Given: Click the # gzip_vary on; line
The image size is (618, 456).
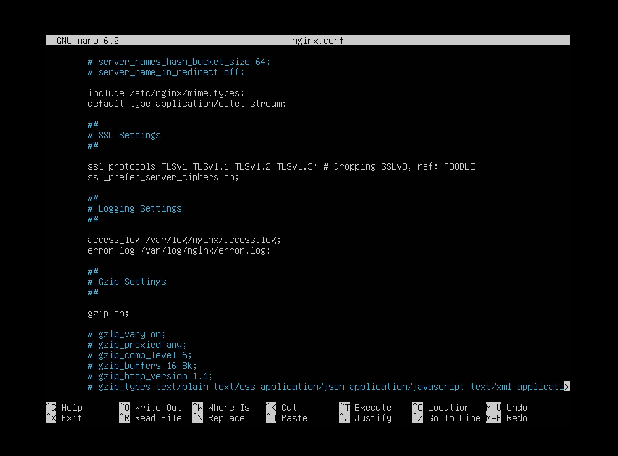Looking at the screenshot, I should [127, 335].
